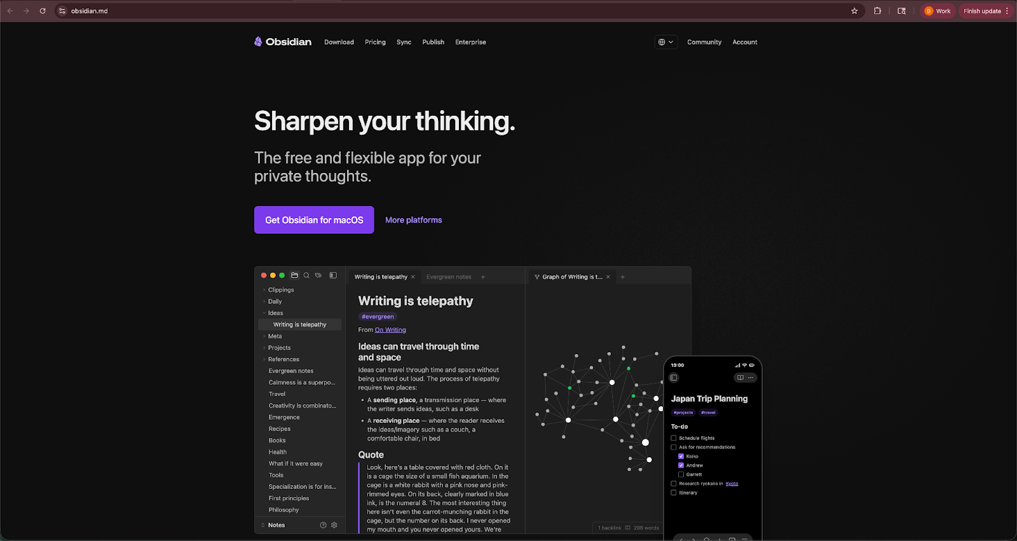Tap the #projects tag on phone

[x=683, y=413]
